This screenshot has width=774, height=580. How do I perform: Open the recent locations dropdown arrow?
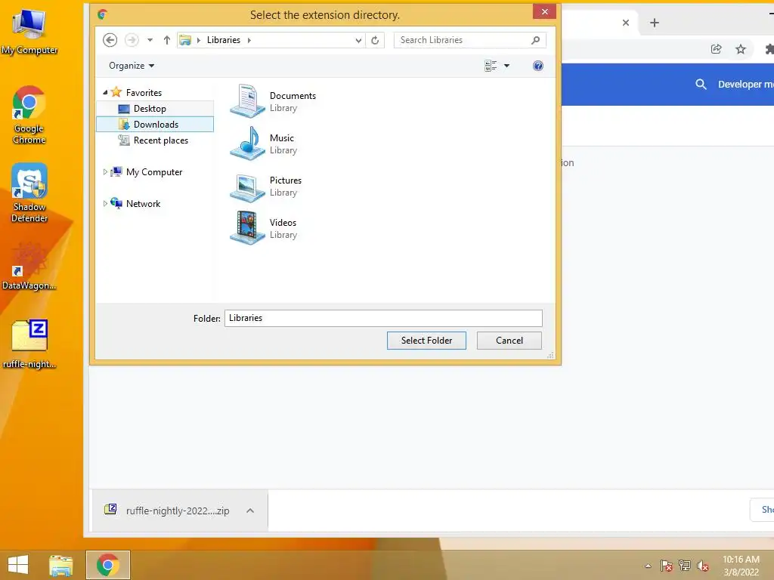[150, 40]
